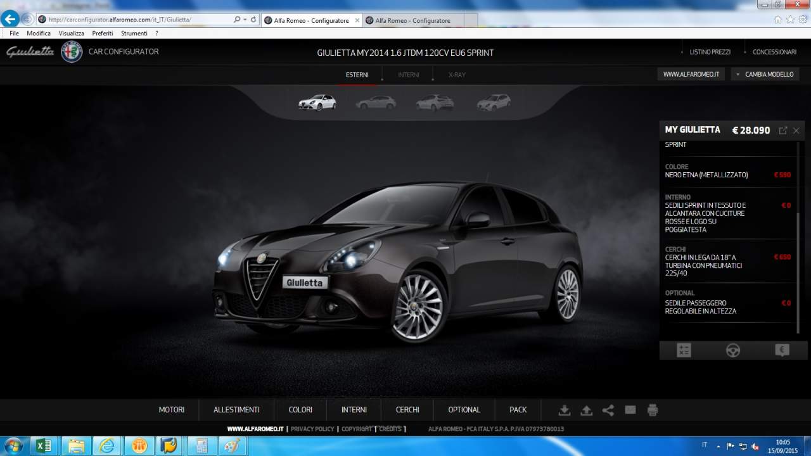Switch to the second Alfa Romeo Configuratore tab
The image size is (811, 456).
413,20
